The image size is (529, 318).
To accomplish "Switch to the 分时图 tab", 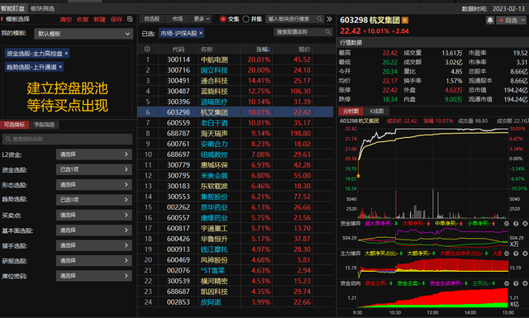I will click(x=350, y=112).
